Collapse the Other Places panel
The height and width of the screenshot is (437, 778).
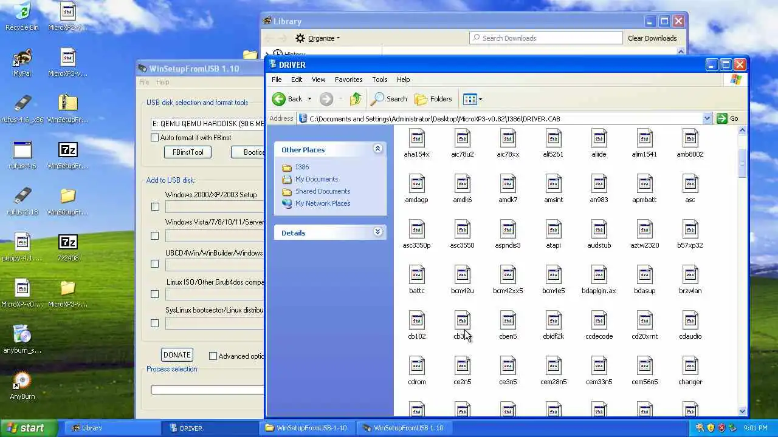tap(377, 149)
